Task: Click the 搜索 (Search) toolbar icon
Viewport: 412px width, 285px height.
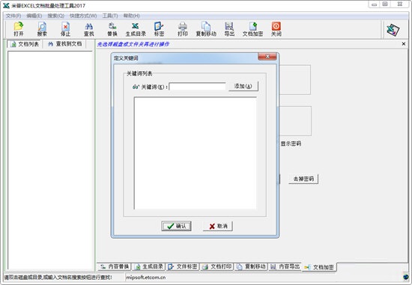Action: pos(42,29)
